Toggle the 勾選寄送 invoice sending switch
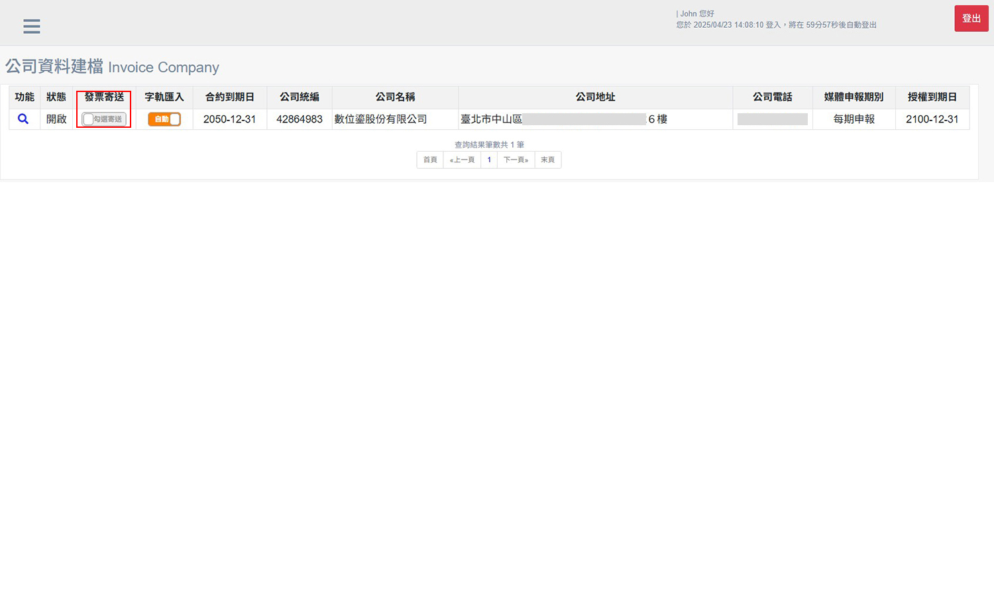Screen dimensions: 994x596 click(x=103, y=119)
